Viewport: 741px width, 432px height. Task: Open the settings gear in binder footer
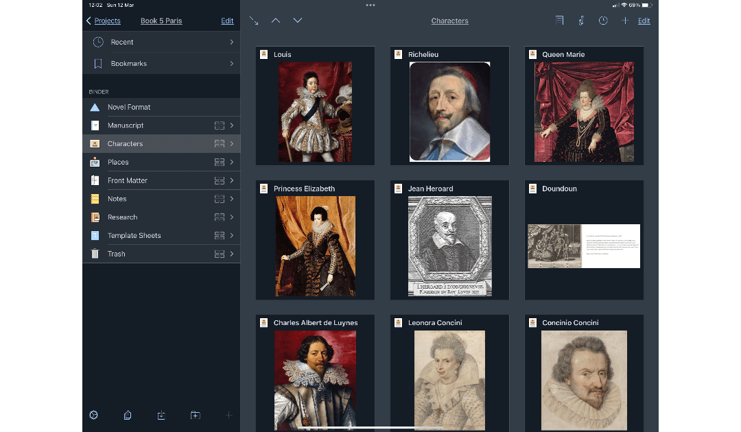pyautogui.click(x=93, y=415)
